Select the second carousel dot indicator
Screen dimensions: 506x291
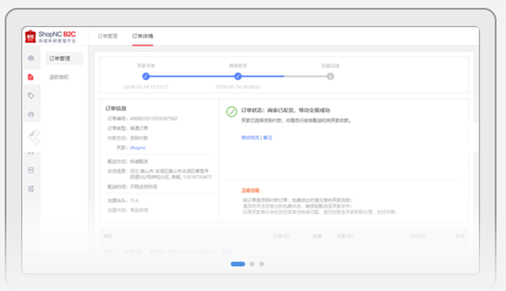pyautogui.click(x=252, y=264)
